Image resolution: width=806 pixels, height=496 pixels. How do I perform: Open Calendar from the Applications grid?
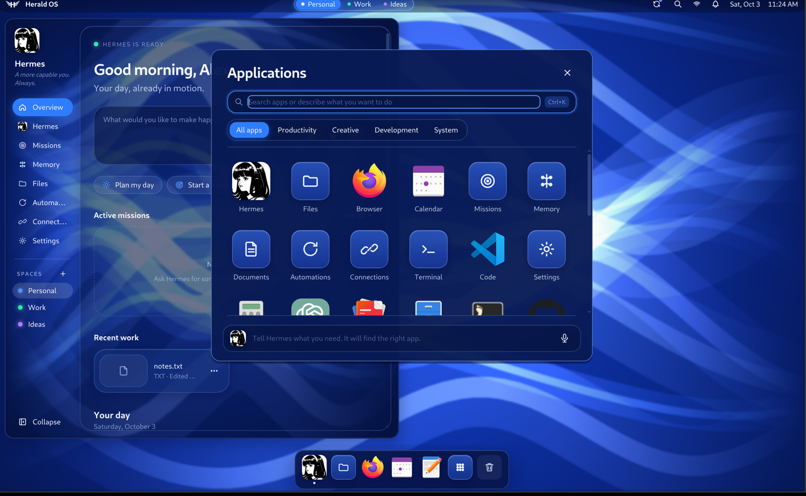click(428, 181)
